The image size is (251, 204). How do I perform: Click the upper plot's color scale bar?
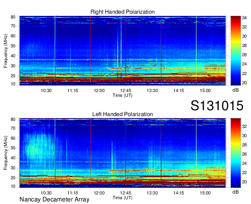tap(235, 51)
